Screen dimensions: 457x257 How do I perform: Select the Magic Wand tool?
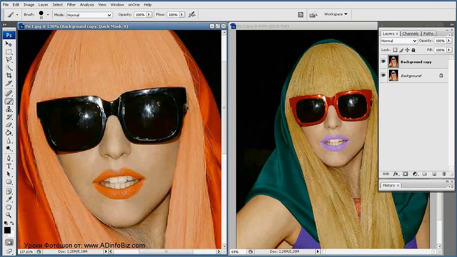click(9, 67)
